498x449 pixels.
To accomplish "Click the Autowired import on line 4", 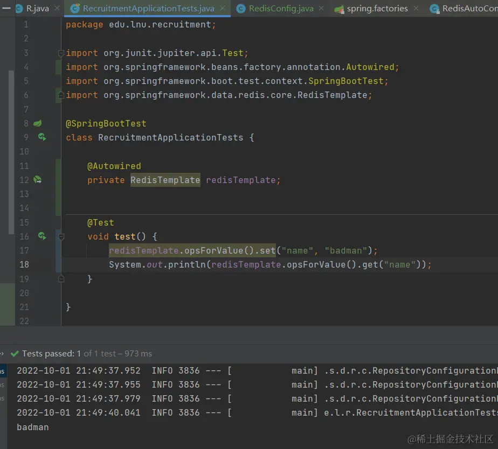I will [232, 67].
